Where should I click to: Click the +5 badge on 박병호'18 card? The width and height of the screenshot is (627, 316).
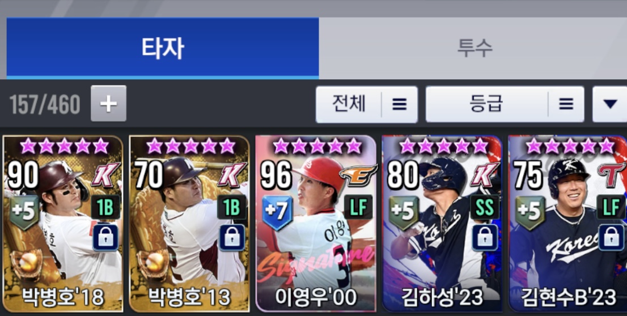pos(24,212)
